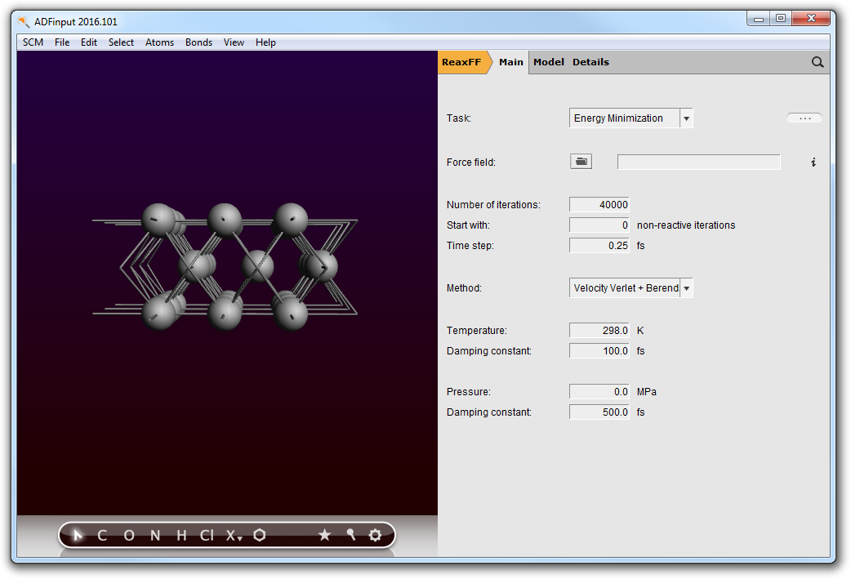Open the Method dropdown arrow
This screenshot has height=579, width=851.
tap(686, 287)
